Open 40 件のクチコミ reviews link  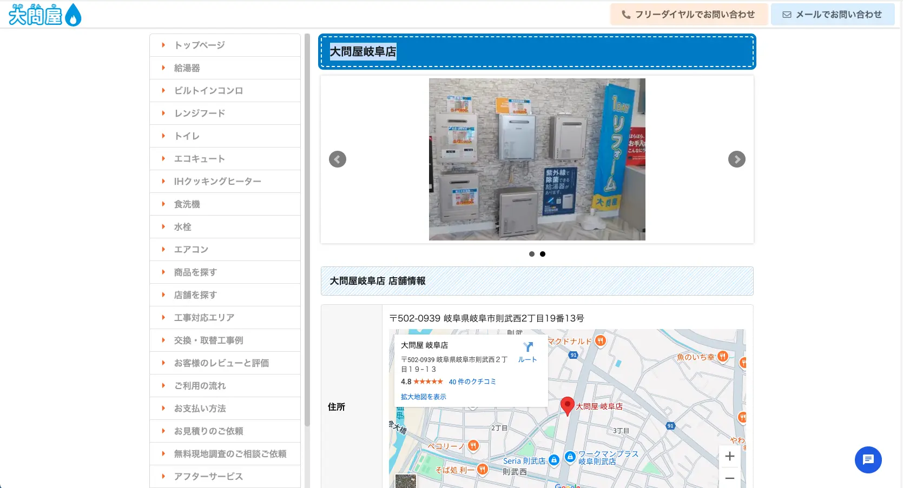point(472,382)
